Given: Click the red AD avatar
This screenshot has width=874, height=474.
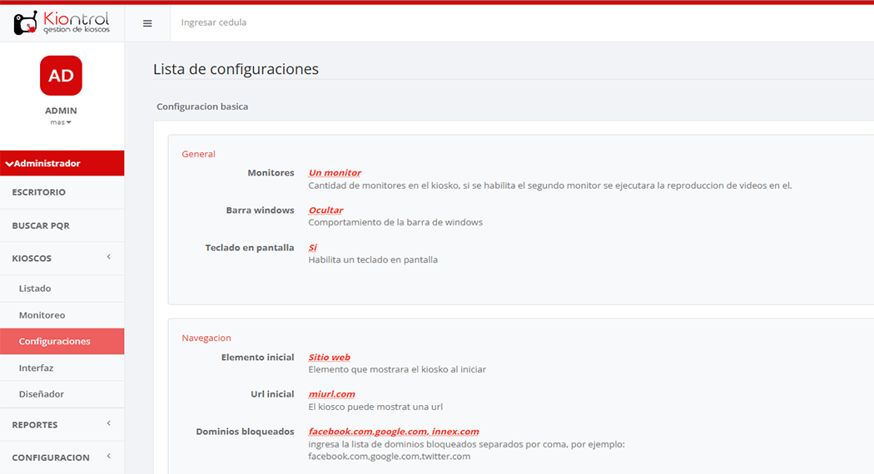Looking at the screenshot, I should (61, 76).
